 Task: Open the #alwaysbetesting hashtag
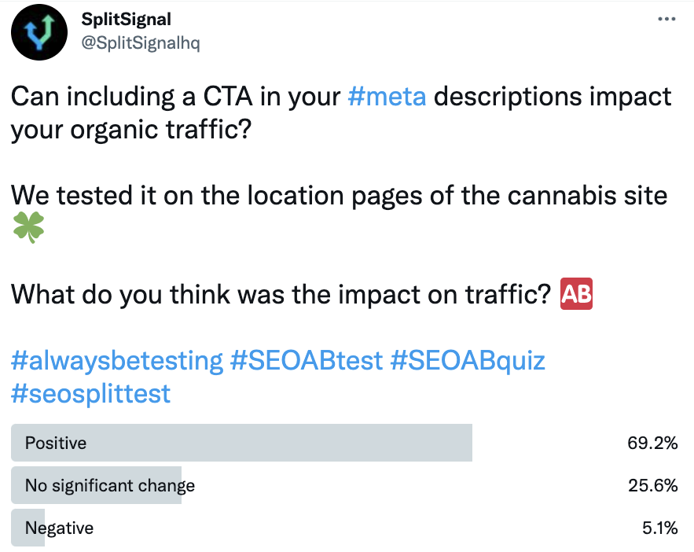(x=117, y=360)
